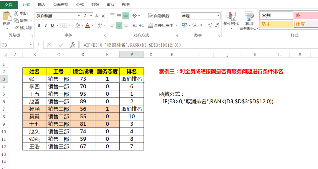Increase cell indent
This screenshot has height=169, width=318.
[x=142, y=25]
